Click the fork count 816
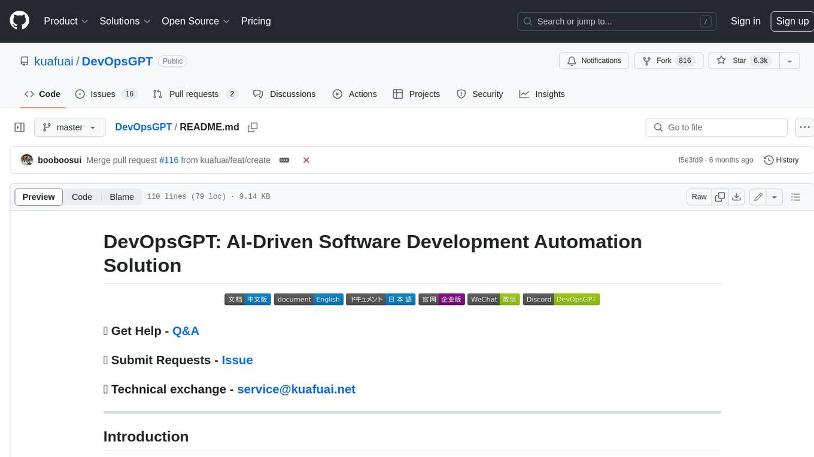The image size is (814, 457). coord(685,60)
